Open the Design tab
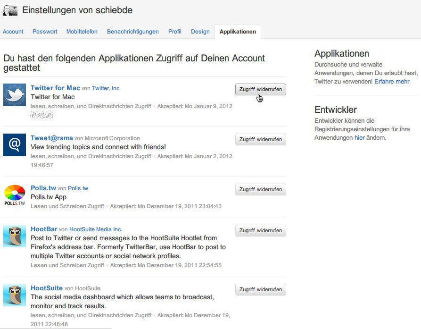This screenshot has width=421, height=329. 200,32
